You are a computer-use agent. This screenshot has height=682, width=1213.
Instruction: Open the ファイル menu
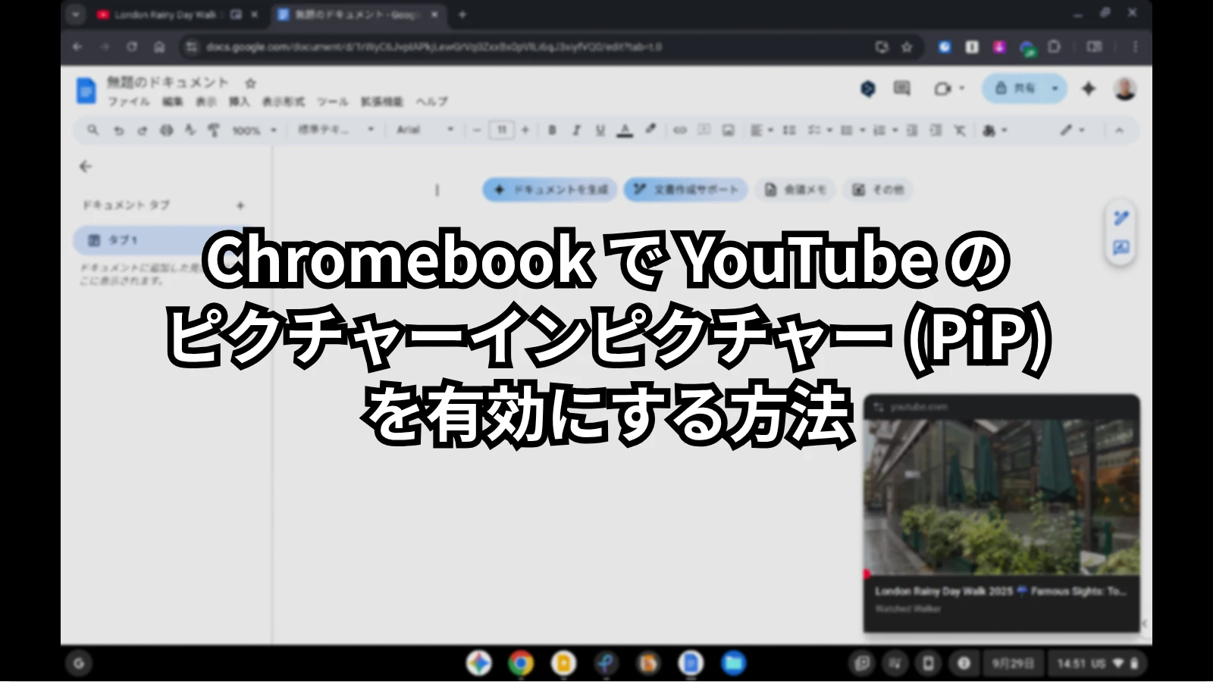[x=128, y=102]
